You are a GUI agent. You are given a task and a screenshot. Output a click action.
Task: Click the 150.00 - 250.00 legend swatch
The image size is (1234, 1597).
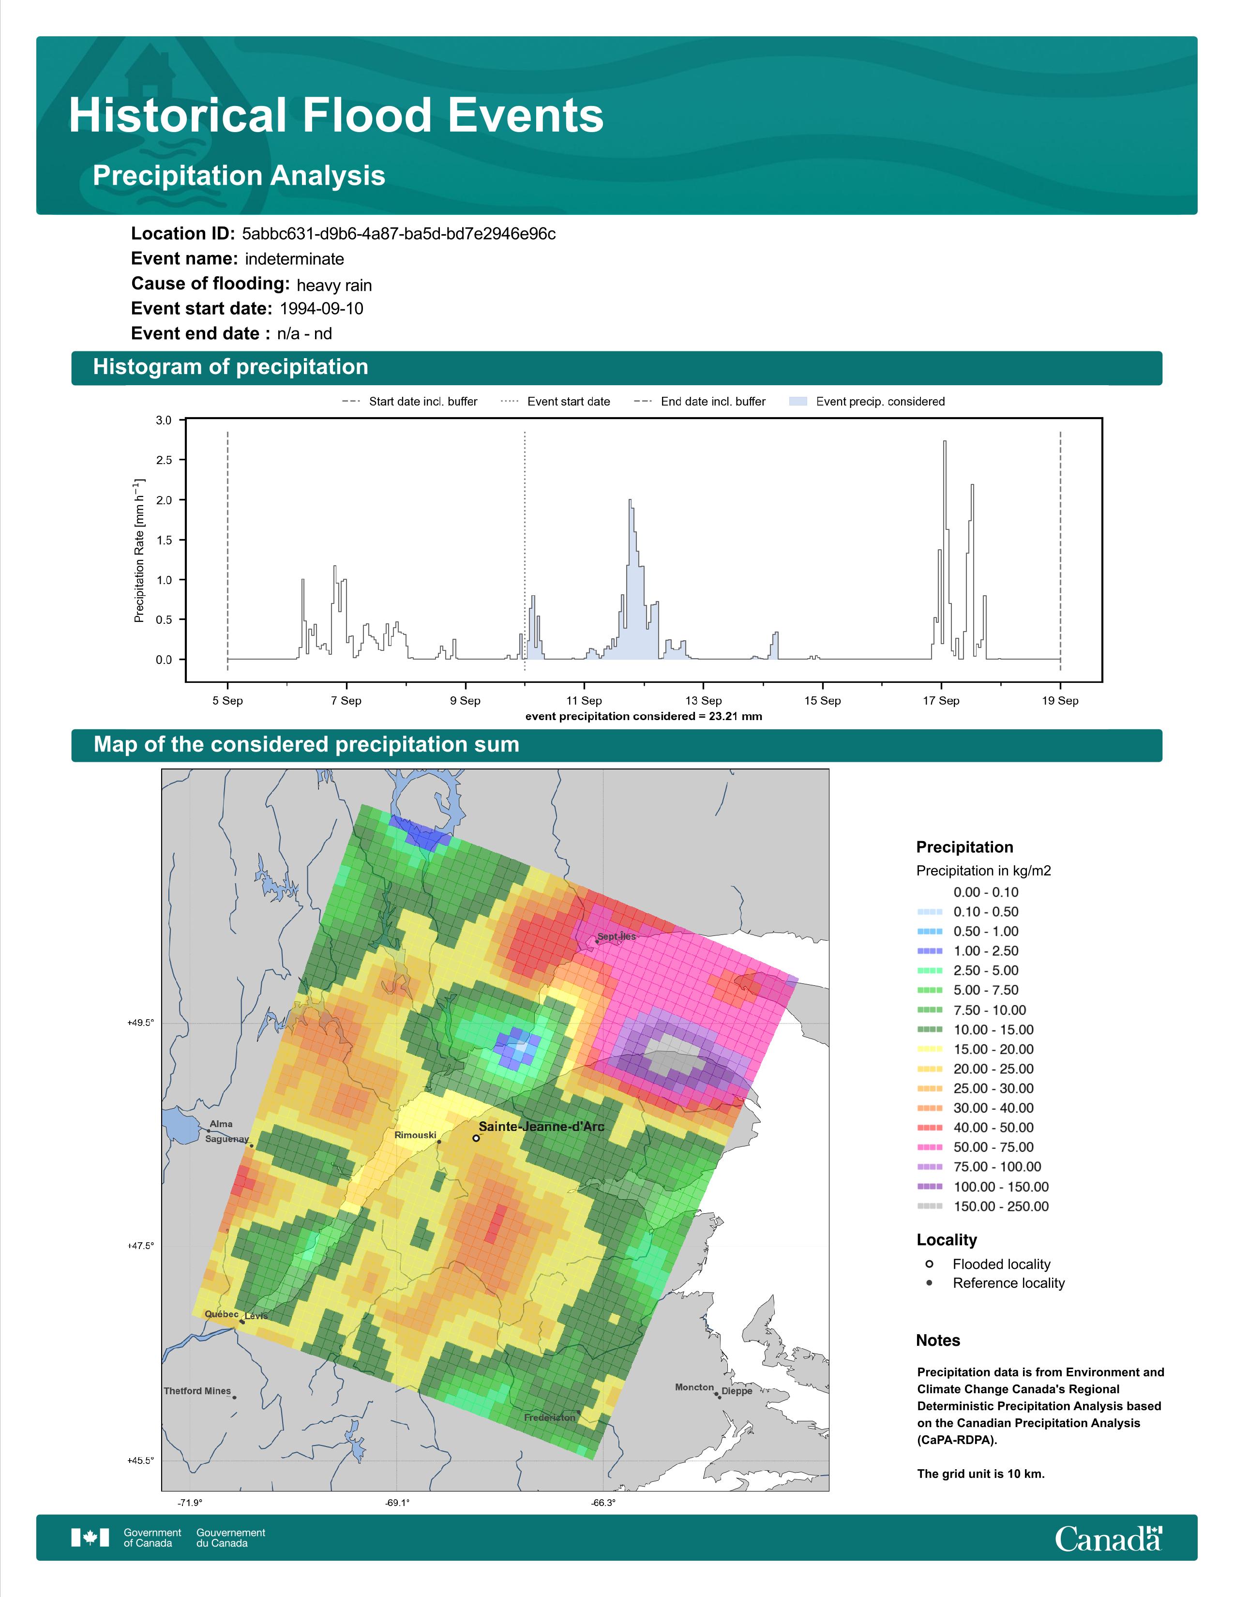(930, 1206)
